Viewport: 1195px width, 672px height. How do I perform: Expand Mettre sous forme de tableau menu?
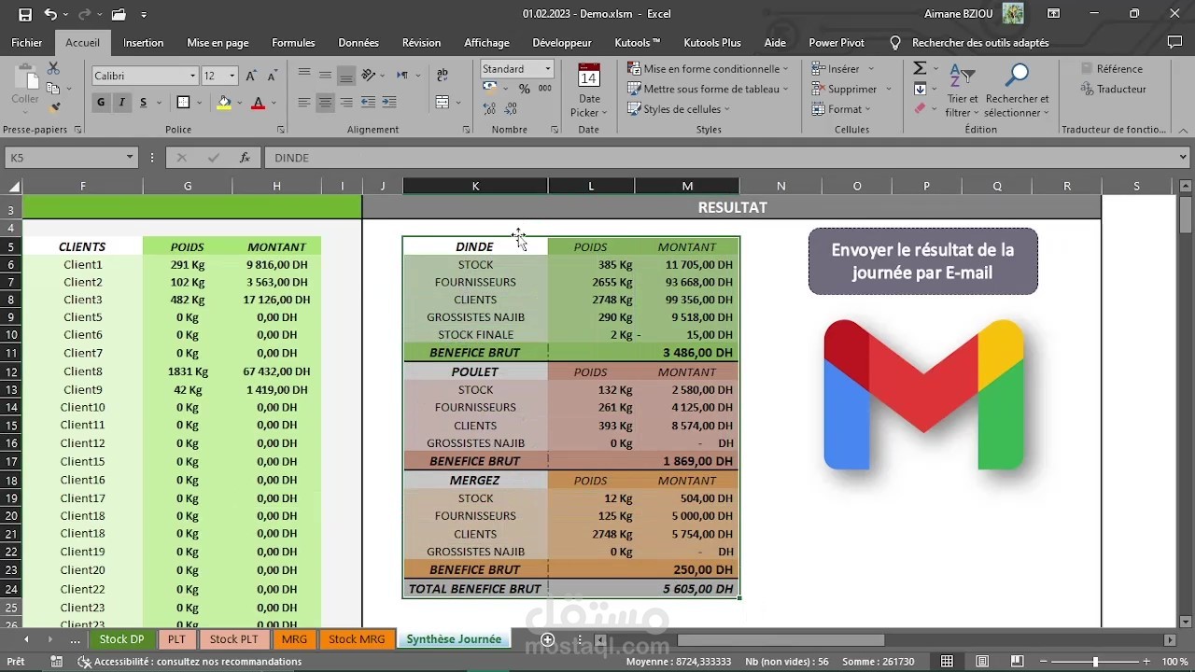click(x=709, y=90)
